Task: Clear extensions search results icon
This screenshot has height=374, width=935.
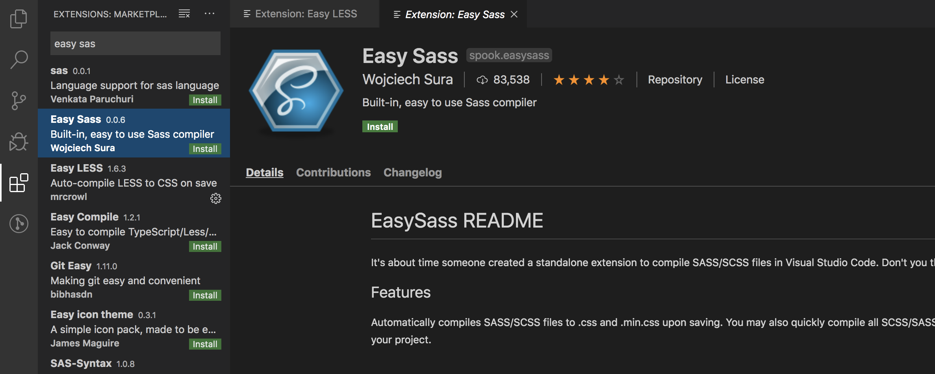Action: point(184,14)
